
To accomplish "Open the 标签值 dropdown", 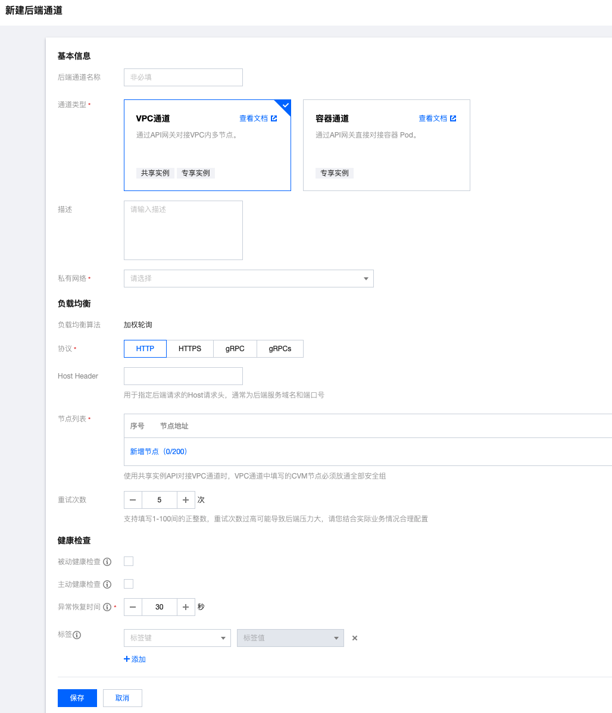I will pyautogui.click(x=291, y=638).
